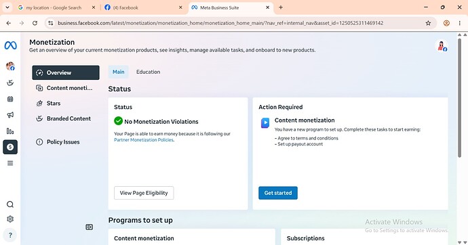Click the account avatar at top right
Viewport: 468px width, 245px height.
coord(441,46)
